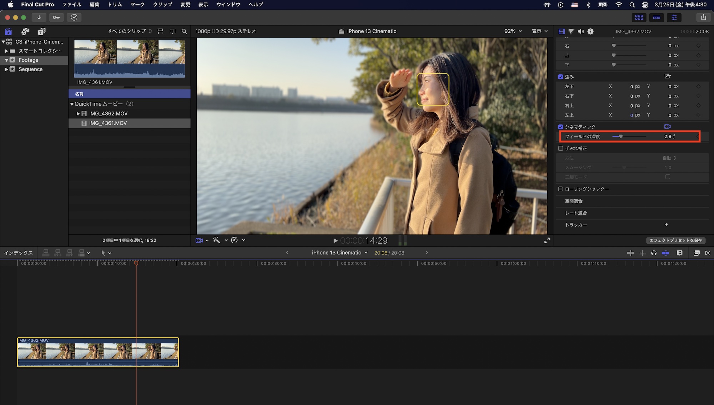
Task: Enable the ローリングシャッター checkbox
Action: click(x=560, y=189)
